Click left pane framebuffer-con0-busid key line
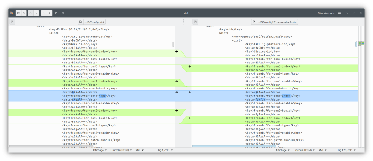The height and width of the screenshot is (161, 373). tap(90, 59)
